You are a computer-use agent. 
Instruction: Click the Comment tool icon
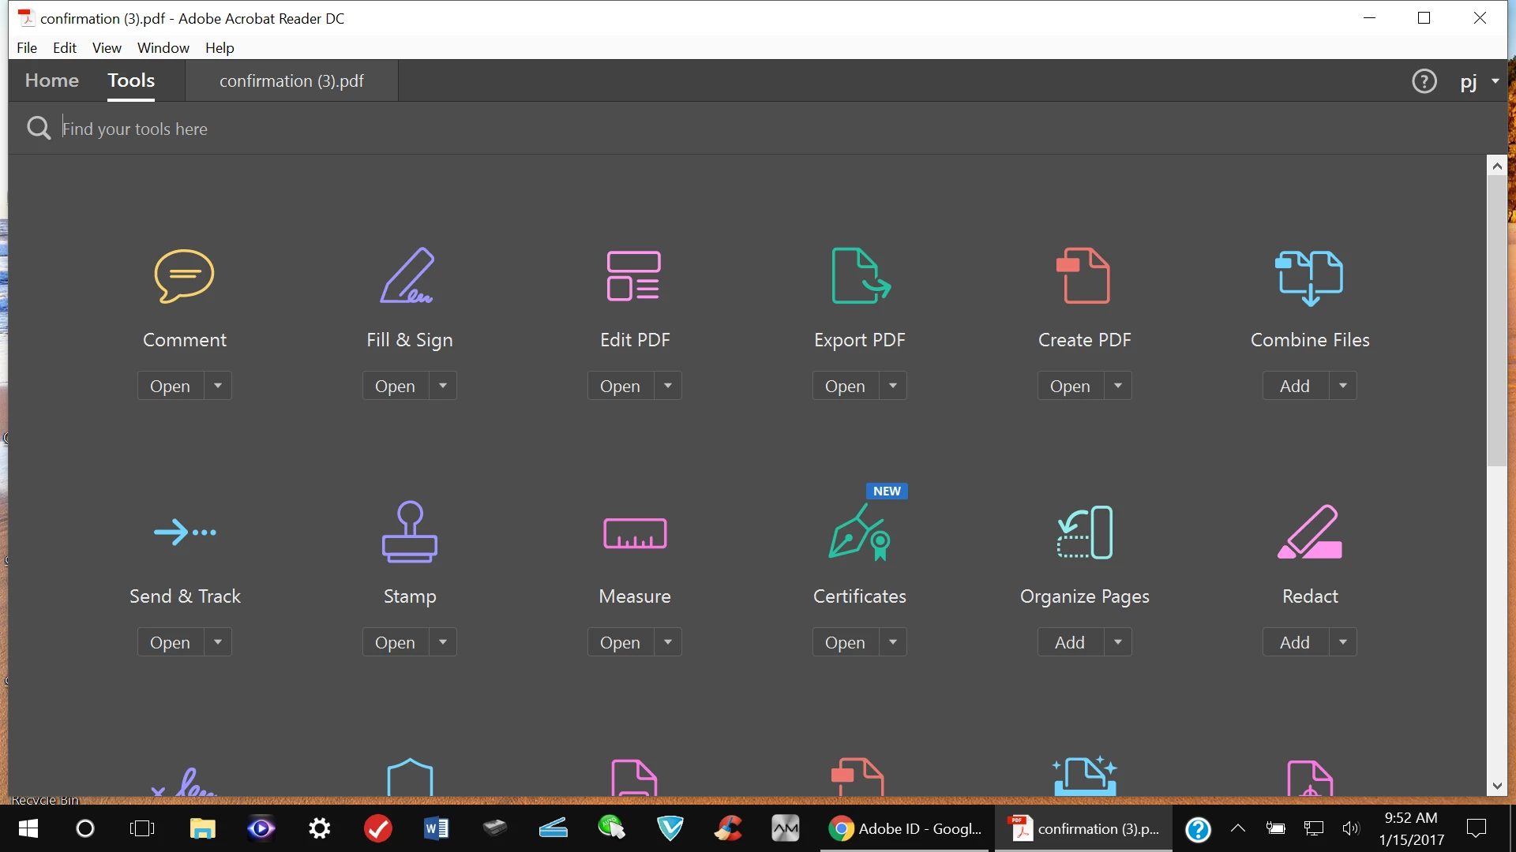(184, 276)
